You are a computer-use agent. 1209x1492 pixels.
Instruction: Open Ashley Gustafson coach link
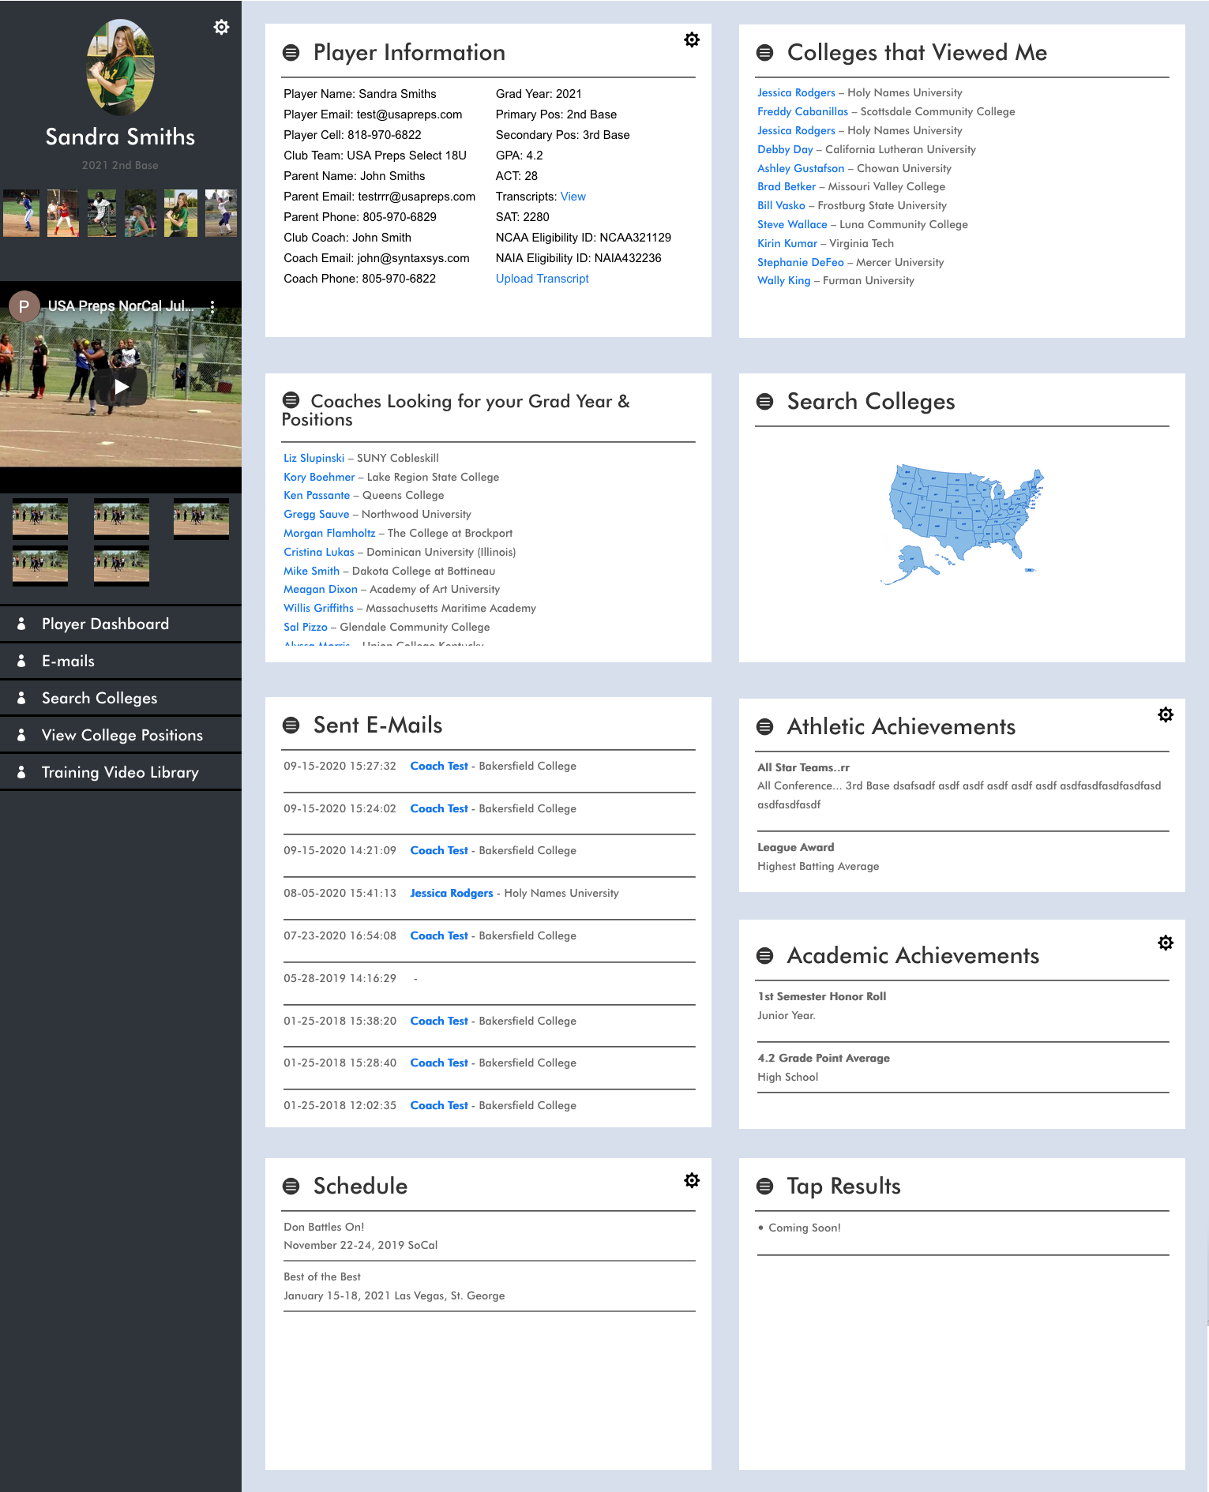(x=801, y=168)
